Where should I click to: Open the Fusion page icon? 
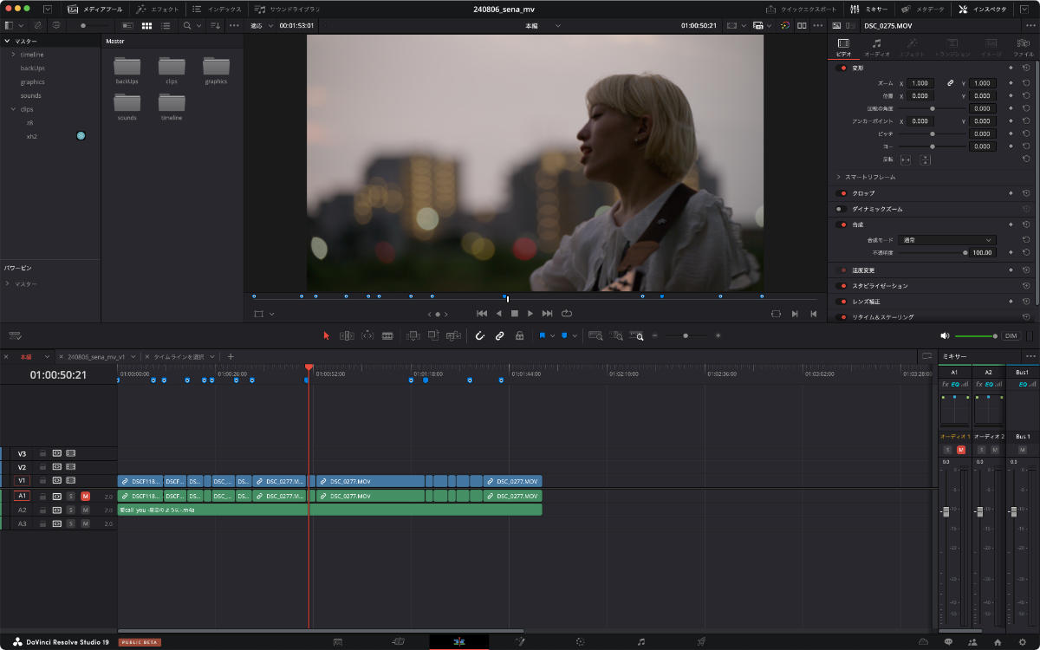point(520,641)
